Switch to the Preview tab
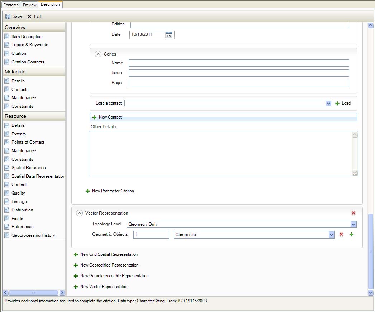Screen dimensions: 375x312 (29, 5)
